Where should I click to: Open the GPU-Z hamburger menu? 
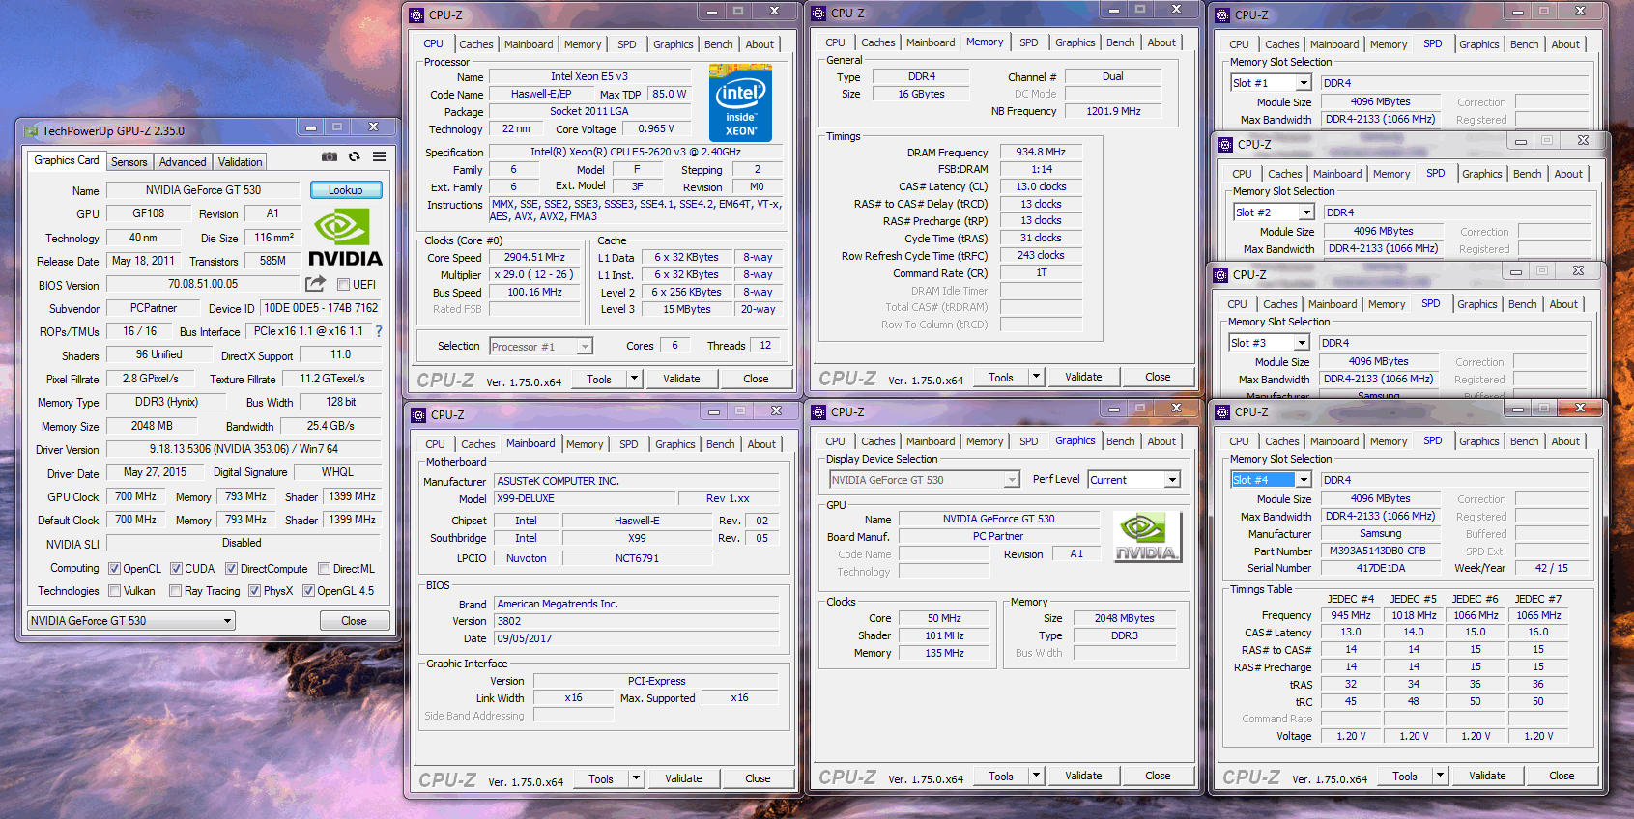380,156
